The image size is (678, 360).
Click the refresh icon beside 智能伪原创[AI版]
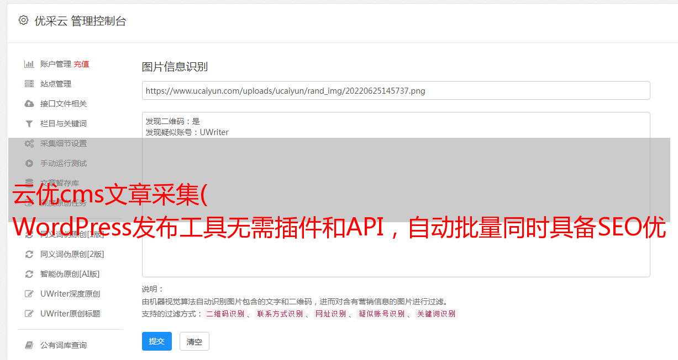coord(29,274)
